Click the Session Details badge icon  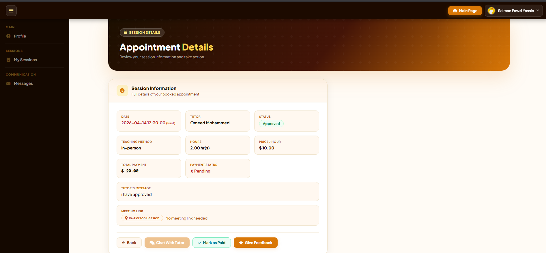click(x=126, y=32)
